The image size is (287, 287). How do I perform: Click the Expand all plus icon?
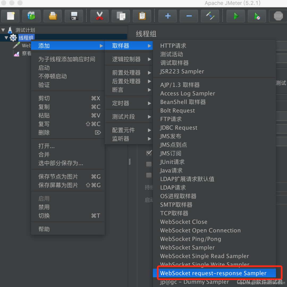click(x=168, y=16)
